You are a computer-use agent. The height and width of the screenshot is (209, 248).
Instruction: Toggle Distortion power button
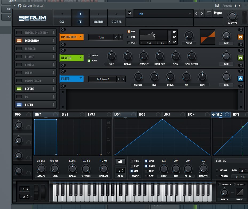241,37
